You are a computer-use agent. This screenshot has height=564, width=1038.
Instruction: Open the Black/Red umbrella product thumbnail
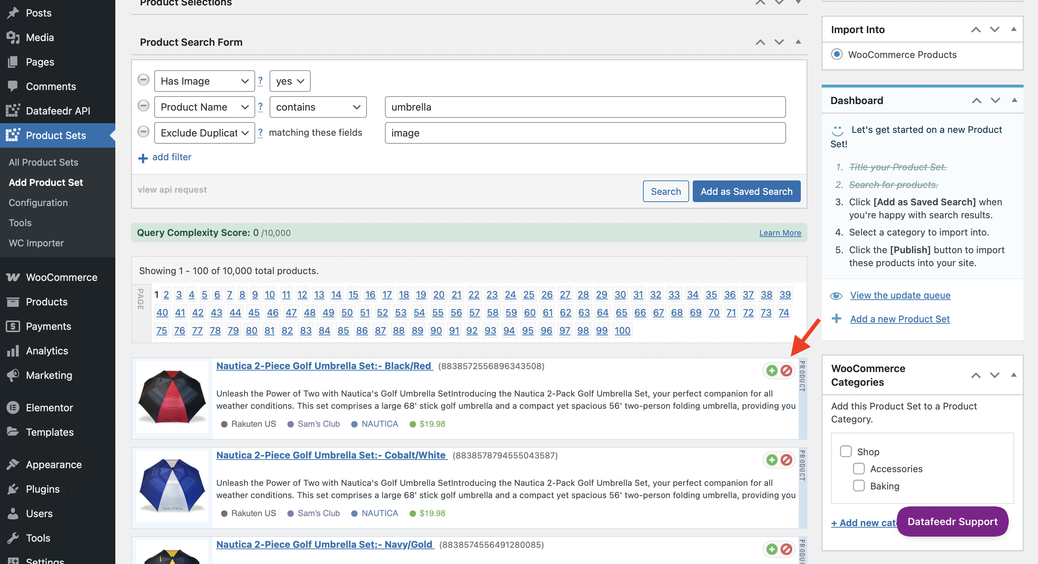[172, 397]
